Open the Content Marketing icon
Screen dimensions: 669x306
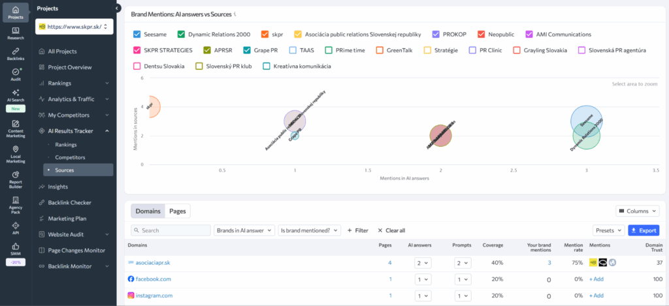pyautogui.click(x=16, y=123)
